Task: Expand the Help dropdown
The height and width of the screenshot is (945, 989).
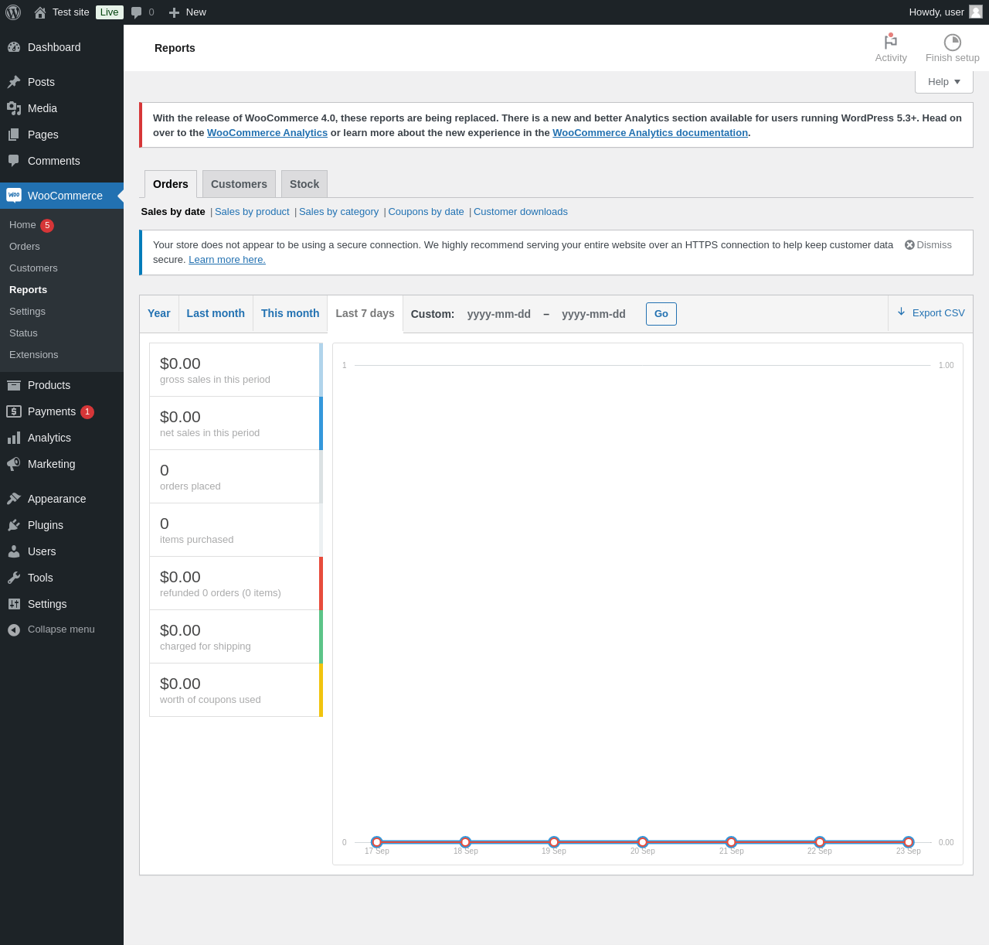Action: coord(943,82)
